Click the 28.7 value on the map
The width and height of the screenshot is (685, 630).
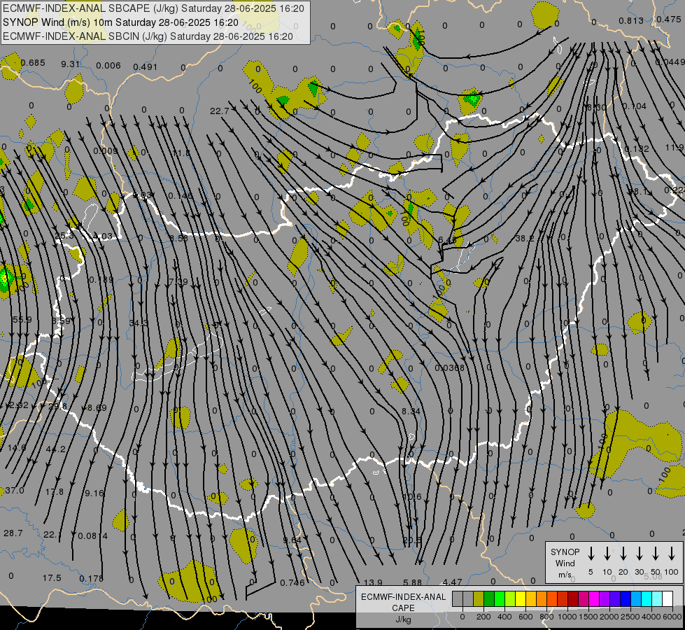point(13,533)
